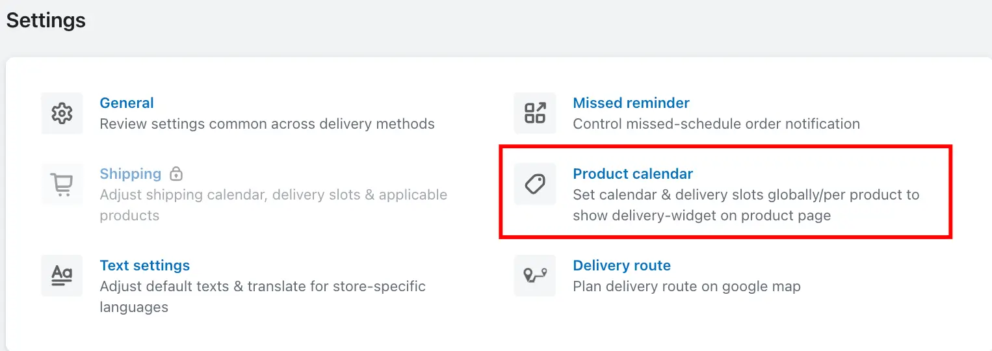Click the 'Adjust shipping calendar, delivery slots' description
The image size is (992, 351).
274,205
